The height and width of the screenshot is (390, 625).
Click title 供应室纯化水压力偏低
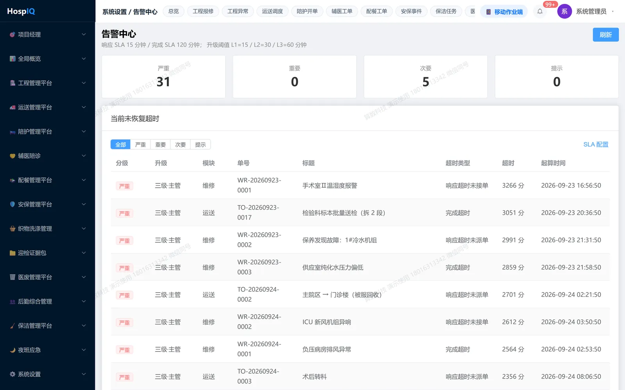click(x=333, y=268)
